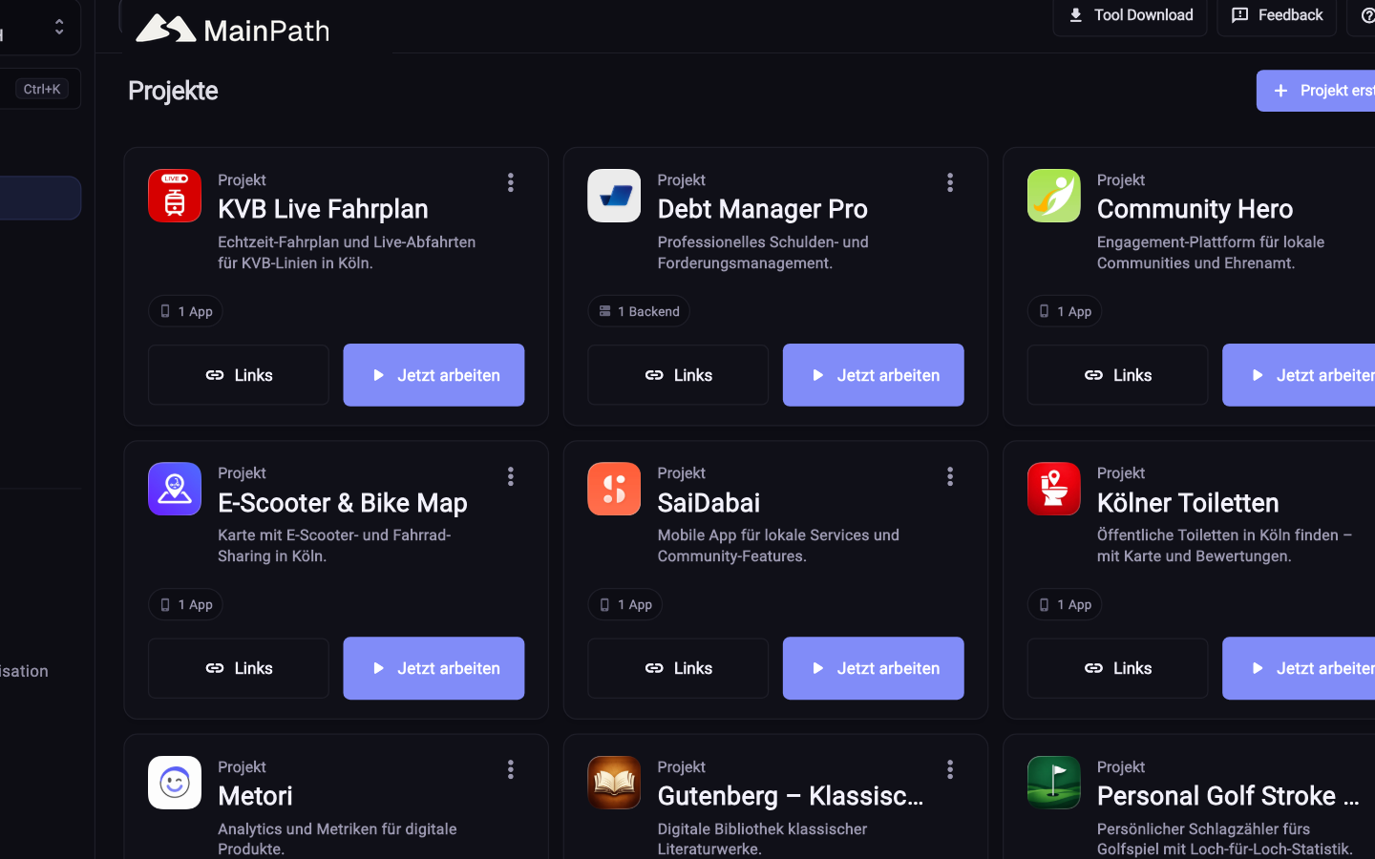
Task: Click the Personal Golf Stroke project title
Action: [1228, 796]
